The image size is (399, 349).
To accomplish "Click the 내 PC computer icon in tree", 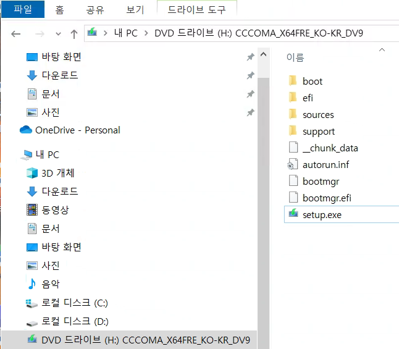I will point(27,155).
